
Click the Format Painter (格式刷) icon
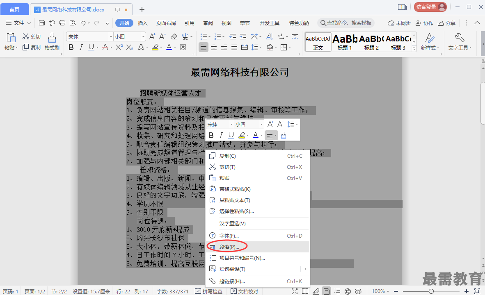click(52, 37)
